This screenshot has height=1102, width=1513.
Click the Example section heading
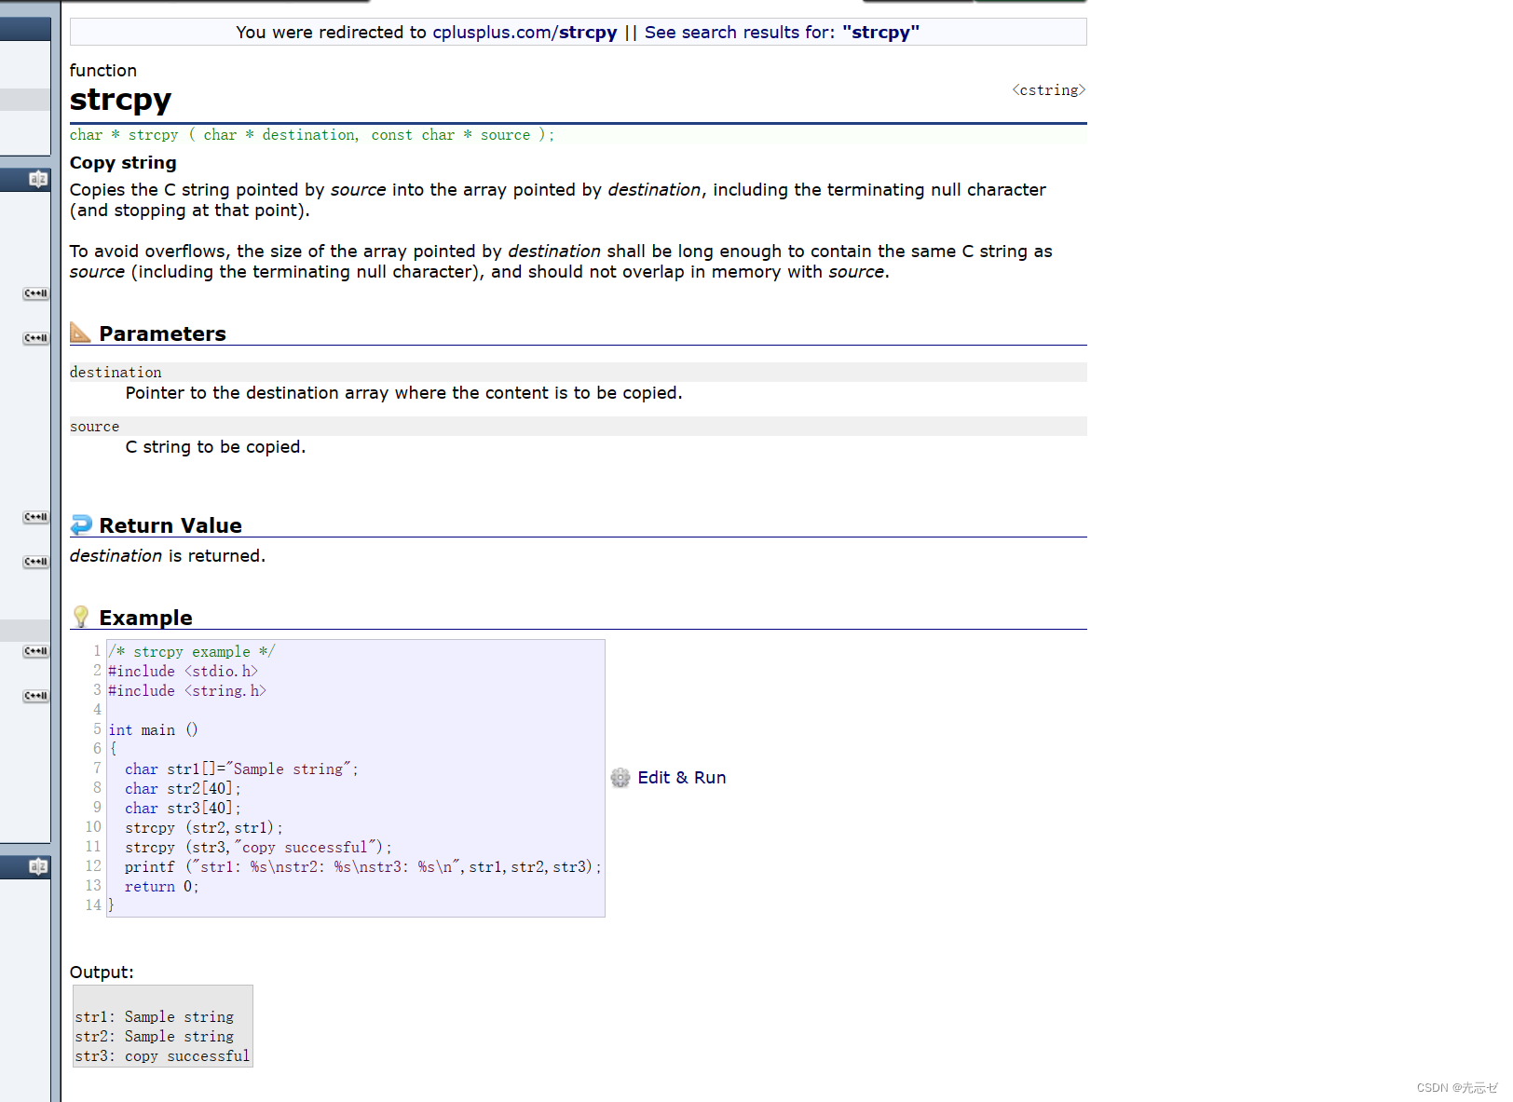point(146,618)
